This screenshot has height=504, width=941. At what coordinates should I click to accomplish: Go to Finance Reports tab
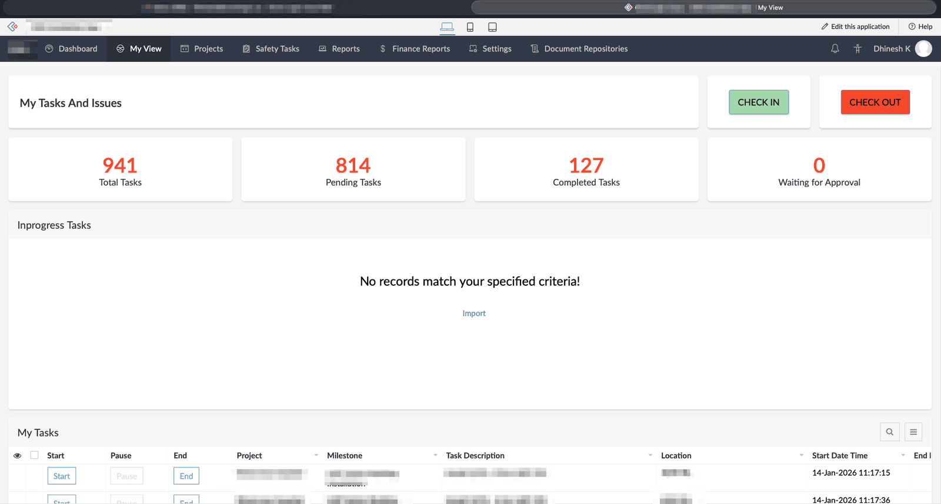(415, 49)
